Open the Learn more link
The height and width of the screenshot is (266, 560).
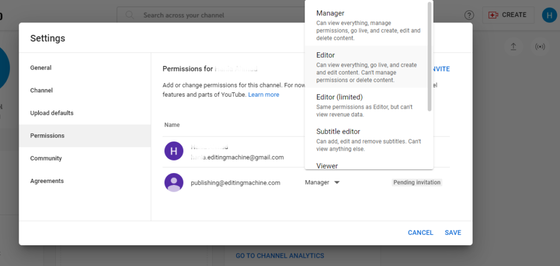point(264,95)
